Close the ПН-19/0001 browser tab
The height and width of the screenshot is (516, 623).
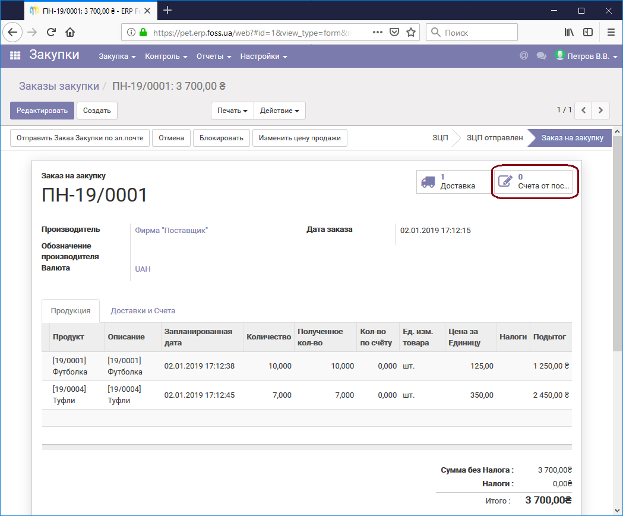[147, 11]
